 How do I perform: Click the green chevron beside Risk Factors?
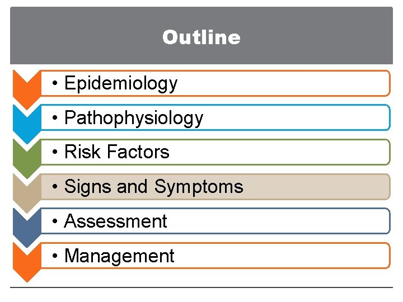pyautogui.click(x=25, y=157)
